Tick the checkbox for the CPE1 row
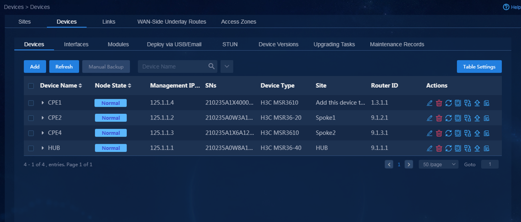 31,103
